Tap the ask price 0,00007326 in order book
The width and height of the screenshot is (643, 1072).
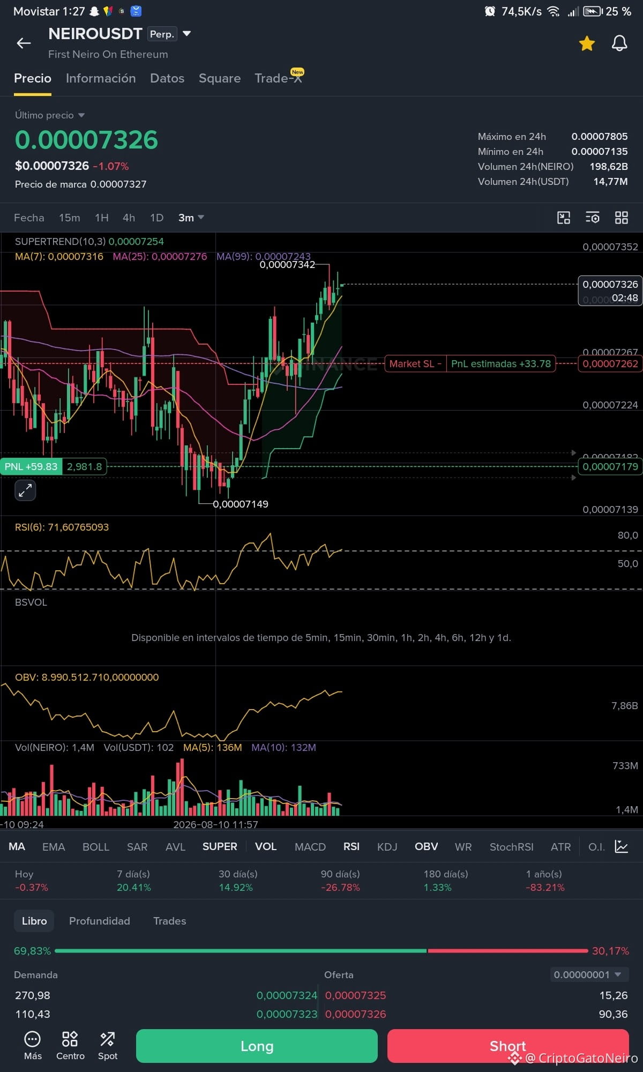click(355, 1014)
